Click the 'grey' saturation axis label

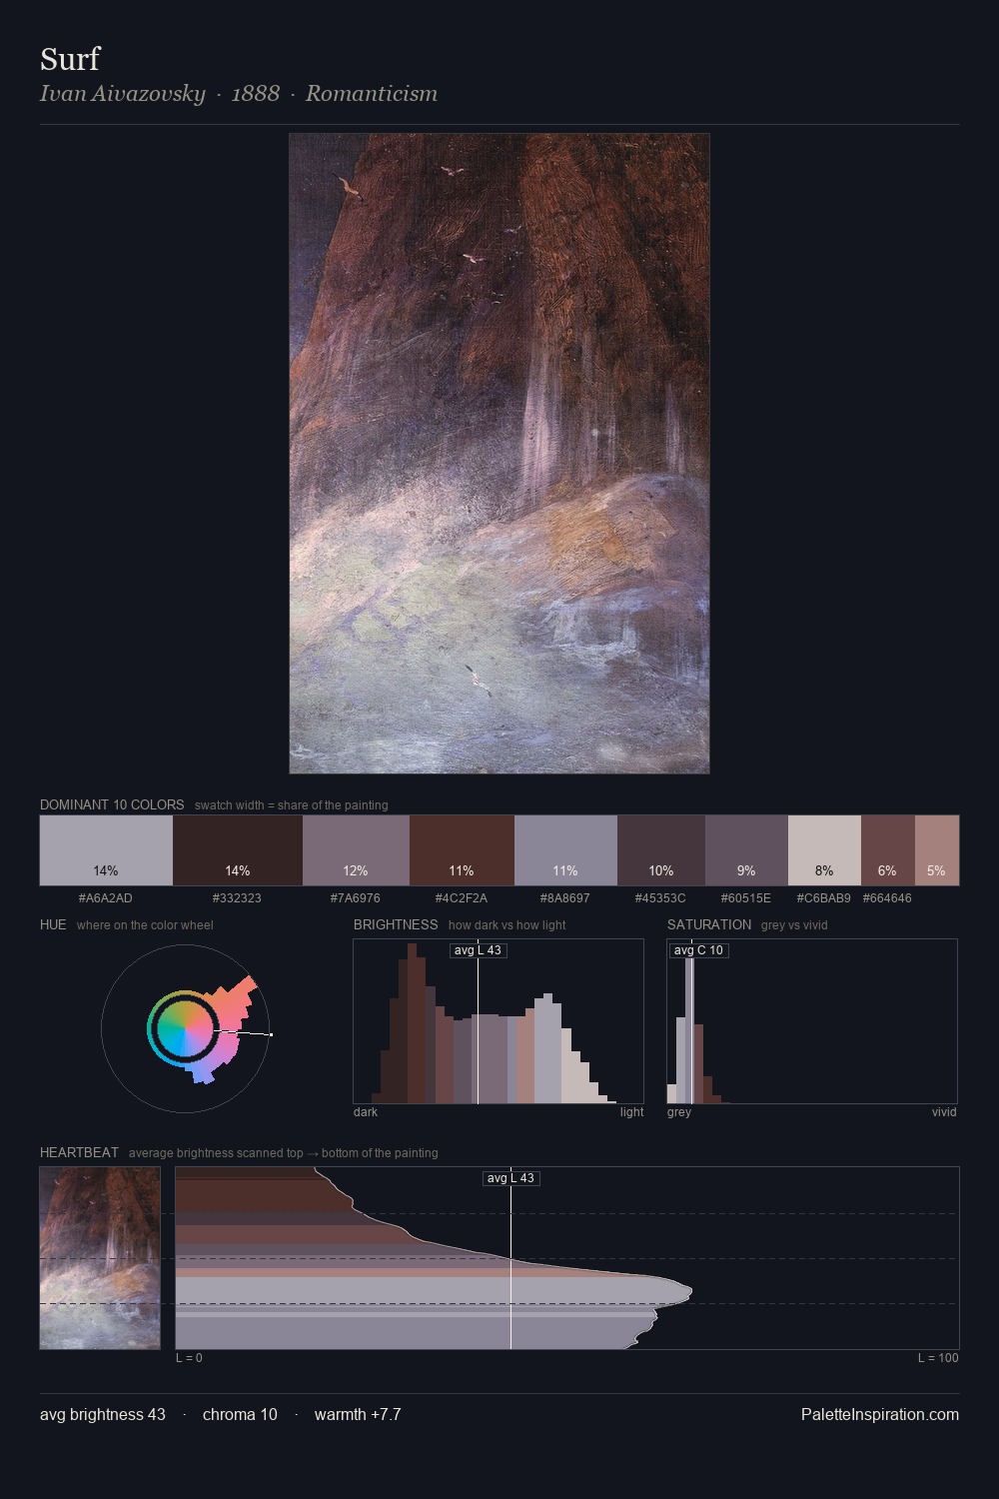coord(679,1112)
